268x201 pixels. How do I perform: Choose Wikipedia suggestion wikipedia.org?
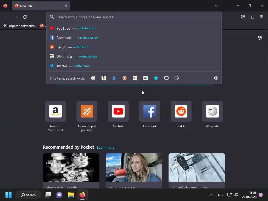click(134, 57)
